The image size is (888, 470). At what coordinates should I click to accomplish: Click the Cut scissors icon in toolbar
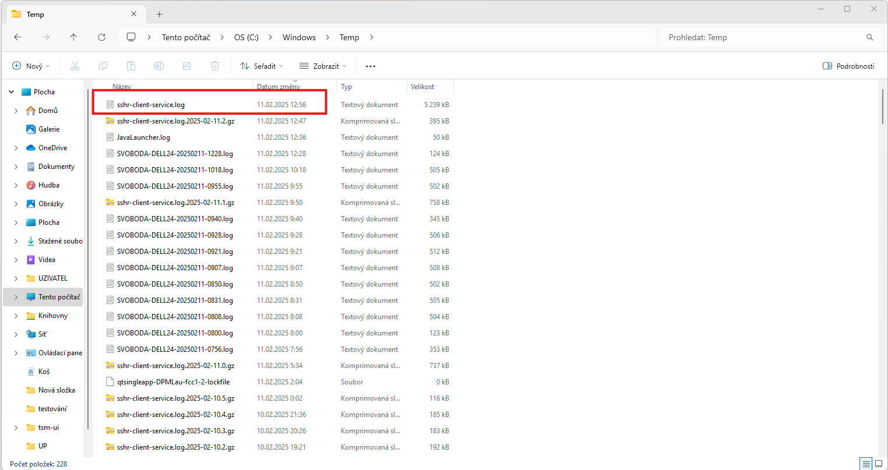(75, 66)
